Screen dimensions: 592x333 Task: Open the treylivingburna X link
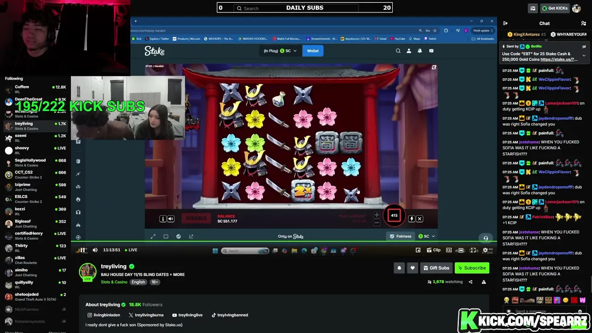point(146,315)
